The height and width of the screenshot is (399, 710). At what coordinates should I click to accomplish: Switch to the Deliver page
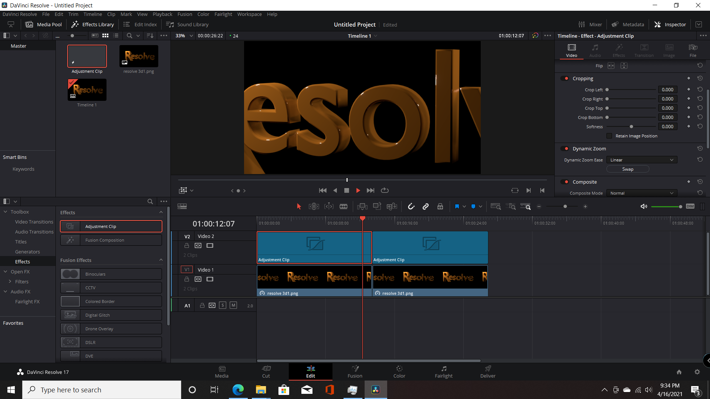coord(488,372)
